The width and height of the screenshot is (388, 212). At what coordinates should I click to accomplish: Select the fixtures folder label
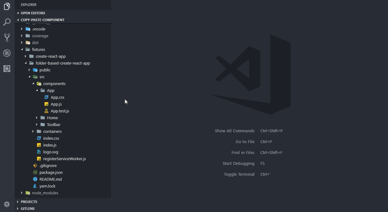pos(39,49)
